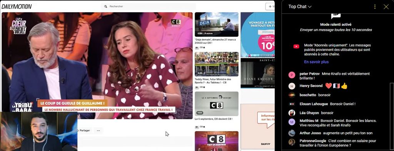
Task: Click the search magnifier icon
Action: [105, 7]
